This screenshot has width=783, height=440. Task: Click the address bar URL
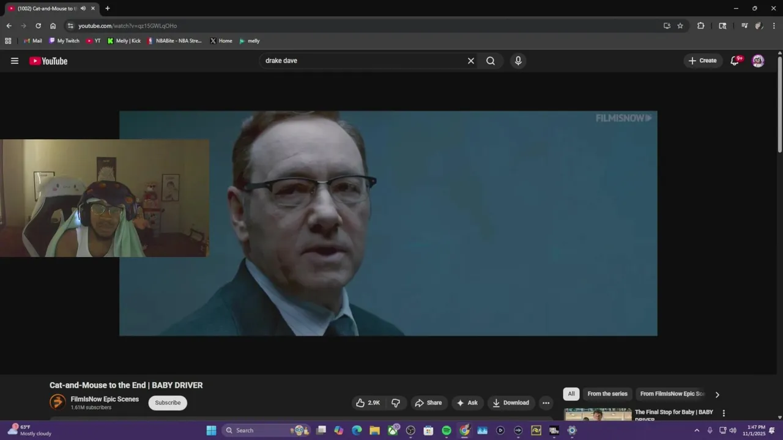point(127,26)
